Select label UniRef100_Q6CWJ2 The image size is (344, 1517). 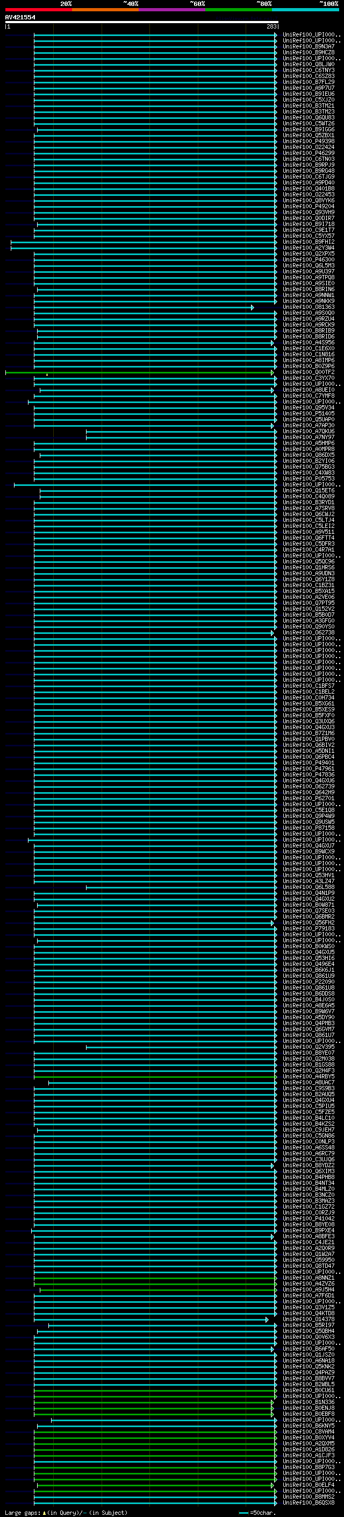[x=309, y=514]
